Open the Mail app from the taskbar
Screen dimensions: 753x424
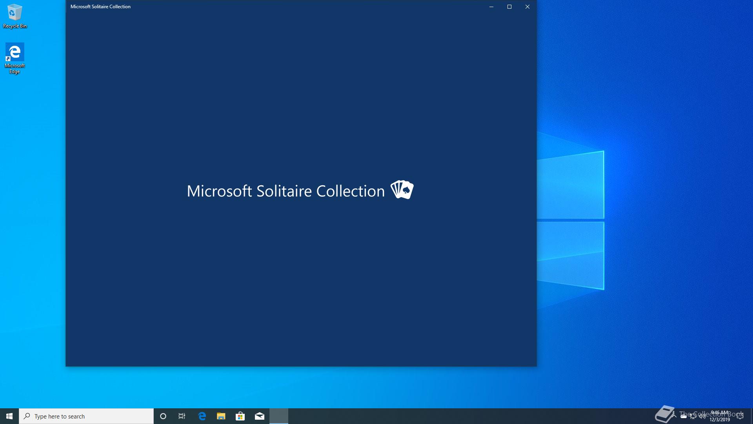pyautogui.click(x=260, y=416)
